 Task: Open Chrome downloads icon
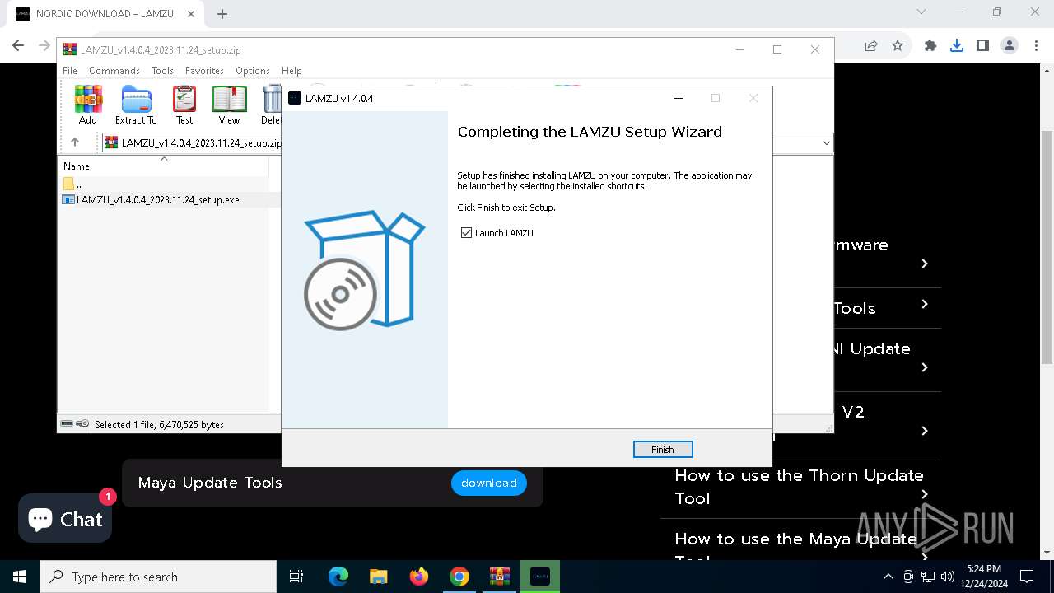click(x=957, y=46)
